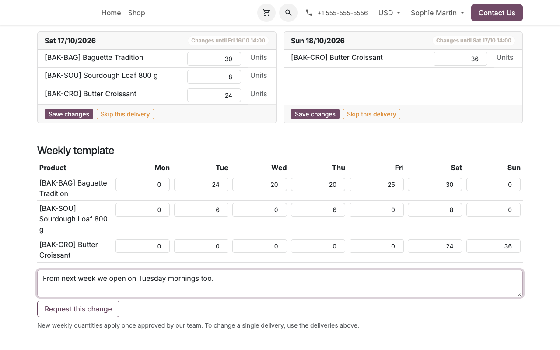This screenshot has height=350, width=560.
Task: Click the search magnifier icon
Action: (288, 13)
